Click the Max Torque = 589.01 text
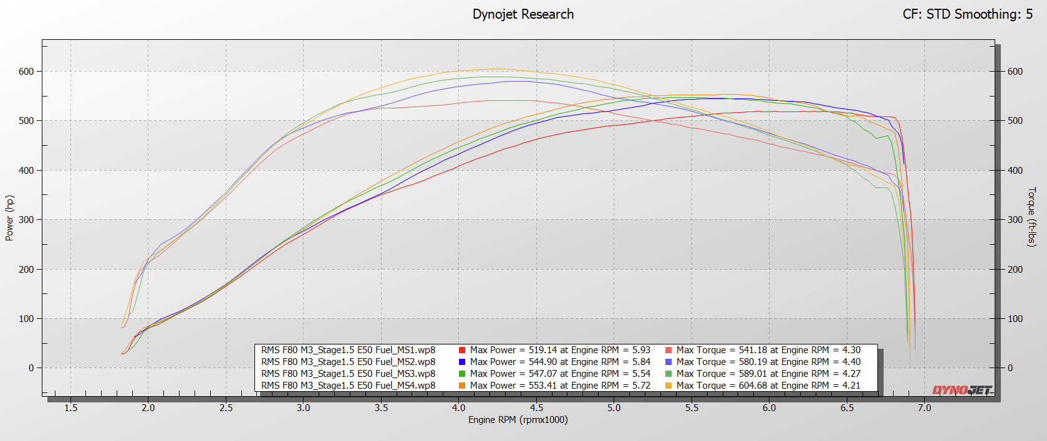This screenshot has width=1047, height=441. (721, 374)
